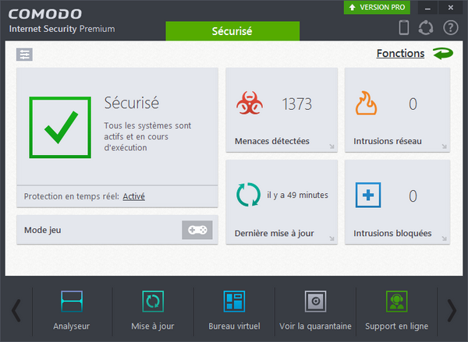Click the refresh circle icon in header
Image resolution: width=468 pixels, height=342 pixels.
(x=426, y=28)
